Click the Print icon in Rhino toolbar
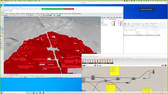Screen dimensions: 168x94 pyautogui.click(x=7, y=15)
